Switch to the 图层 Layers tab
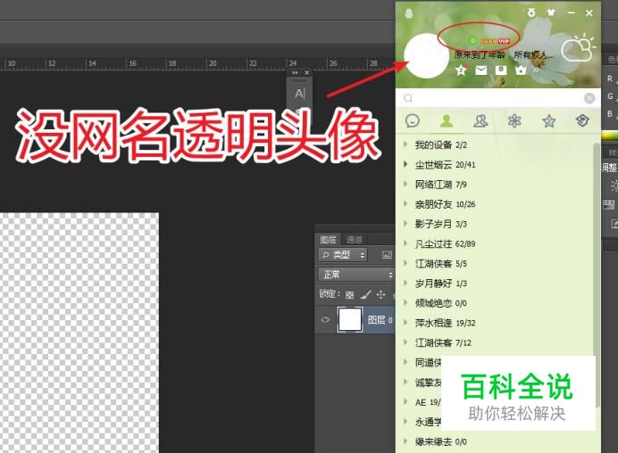 coord(328,239)
